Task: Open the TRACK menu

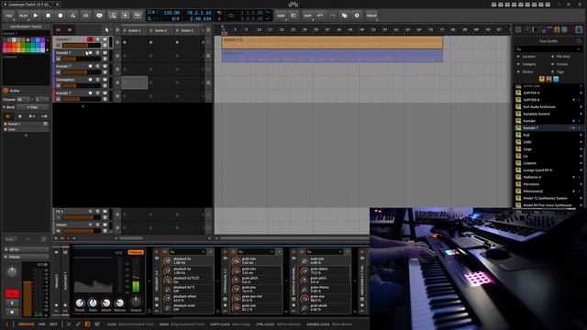Action: tap(371, 16)
